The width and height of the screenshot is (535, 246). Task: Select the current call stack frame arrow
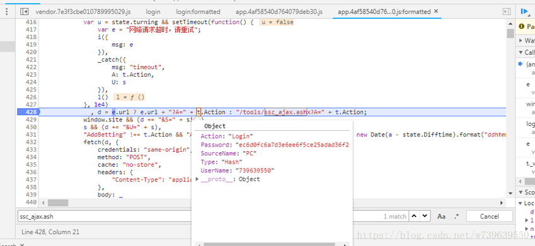(x=521, y=64)
